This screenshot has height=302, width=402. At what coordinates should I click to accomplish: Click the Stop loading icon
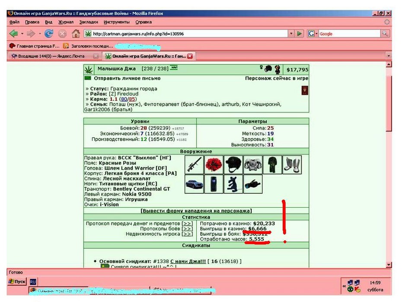pyautogui.click(x=62, y=34)
